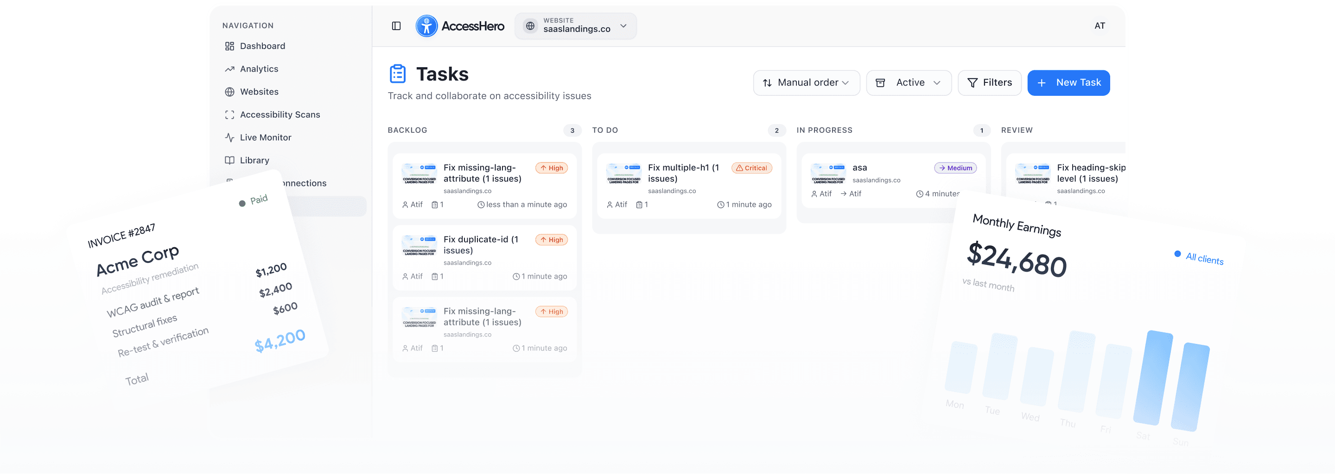Click High badge on first Backlog task

552,168
